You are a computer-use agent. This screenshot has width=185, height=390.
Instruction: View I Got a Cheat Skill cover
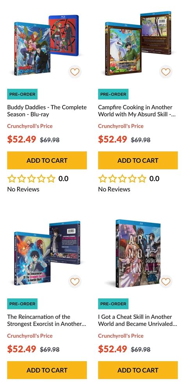coord(138,253)
